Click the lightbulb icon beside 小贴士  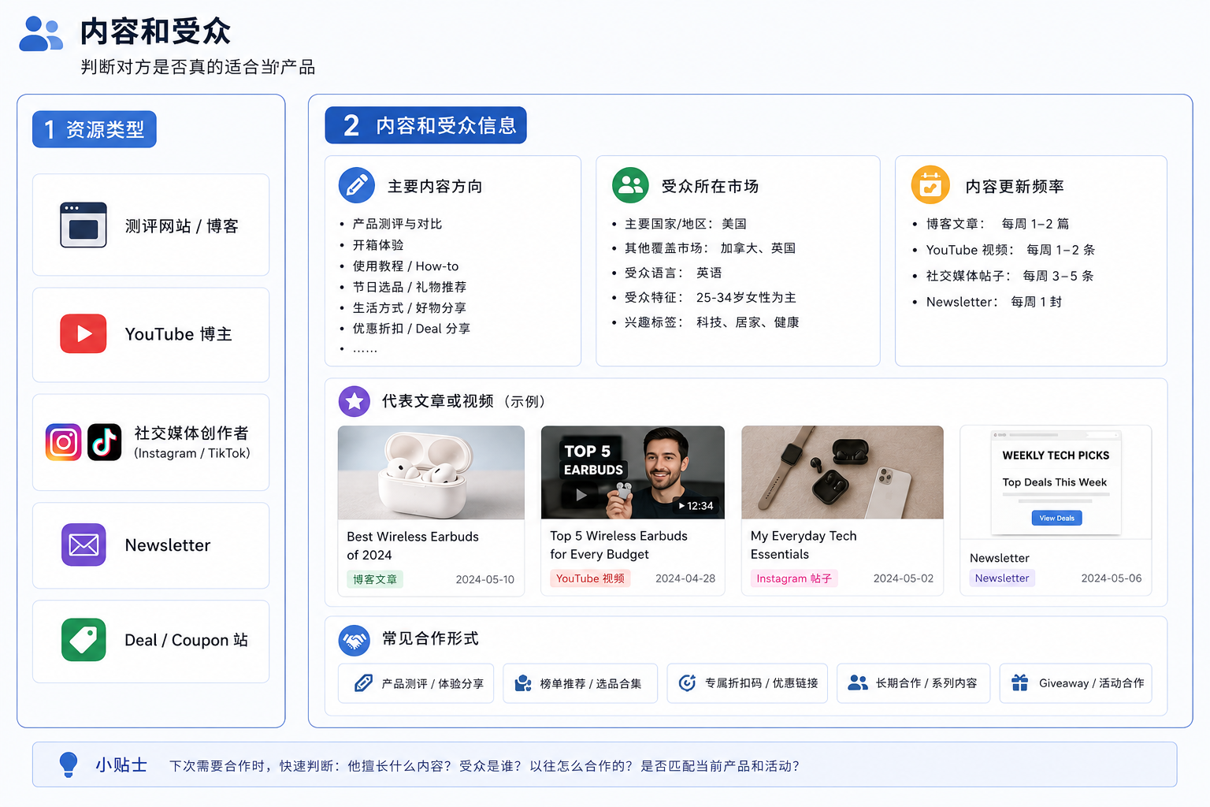(x=69, y=764)
